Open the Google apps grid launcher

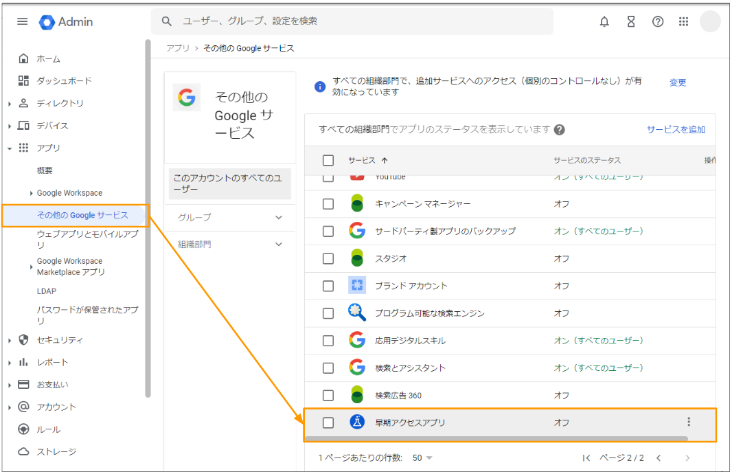[x=683, y=21]
